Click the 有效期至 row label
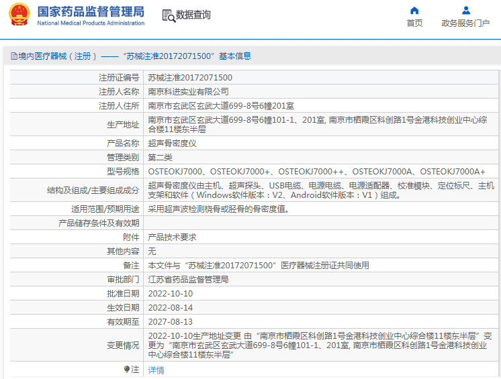Image resolution: width=501 pixels, height=379 pixels. click(123, 322)
